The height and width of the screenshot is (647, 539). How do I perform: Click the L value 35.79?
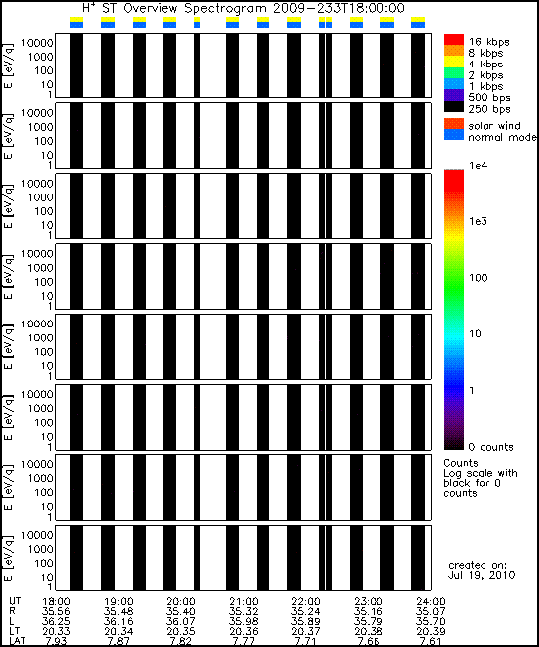pos(369,621)
